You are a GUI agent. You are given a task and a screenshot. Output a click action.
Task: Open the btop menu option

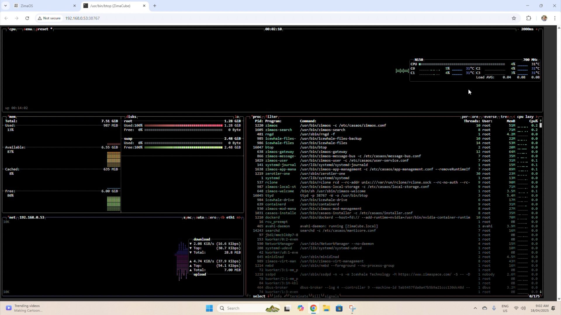pos(28,29)
